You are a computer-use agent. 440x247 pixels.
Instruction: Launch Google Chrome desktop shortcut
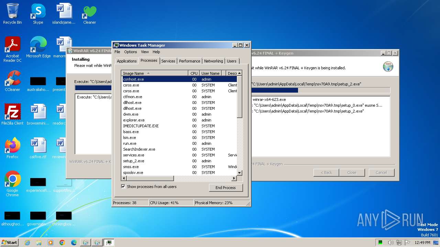click(x=12, y=184)
